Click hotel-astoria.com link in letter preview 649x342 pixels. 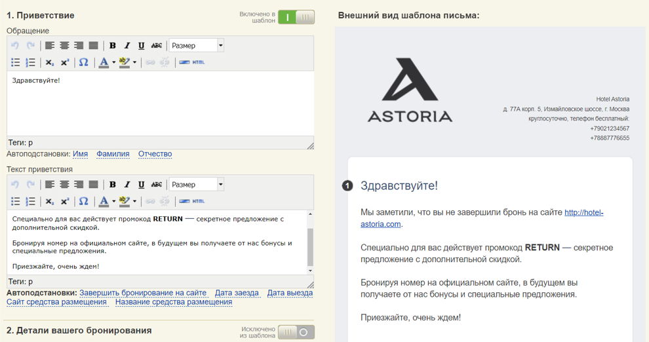482,218
